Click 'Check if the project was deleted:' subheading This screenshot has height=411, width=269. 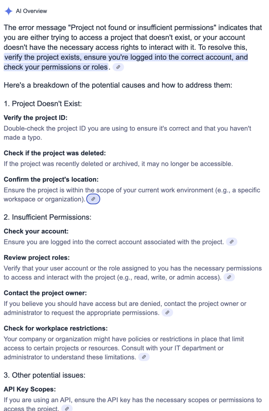click(x=55, y=153)
